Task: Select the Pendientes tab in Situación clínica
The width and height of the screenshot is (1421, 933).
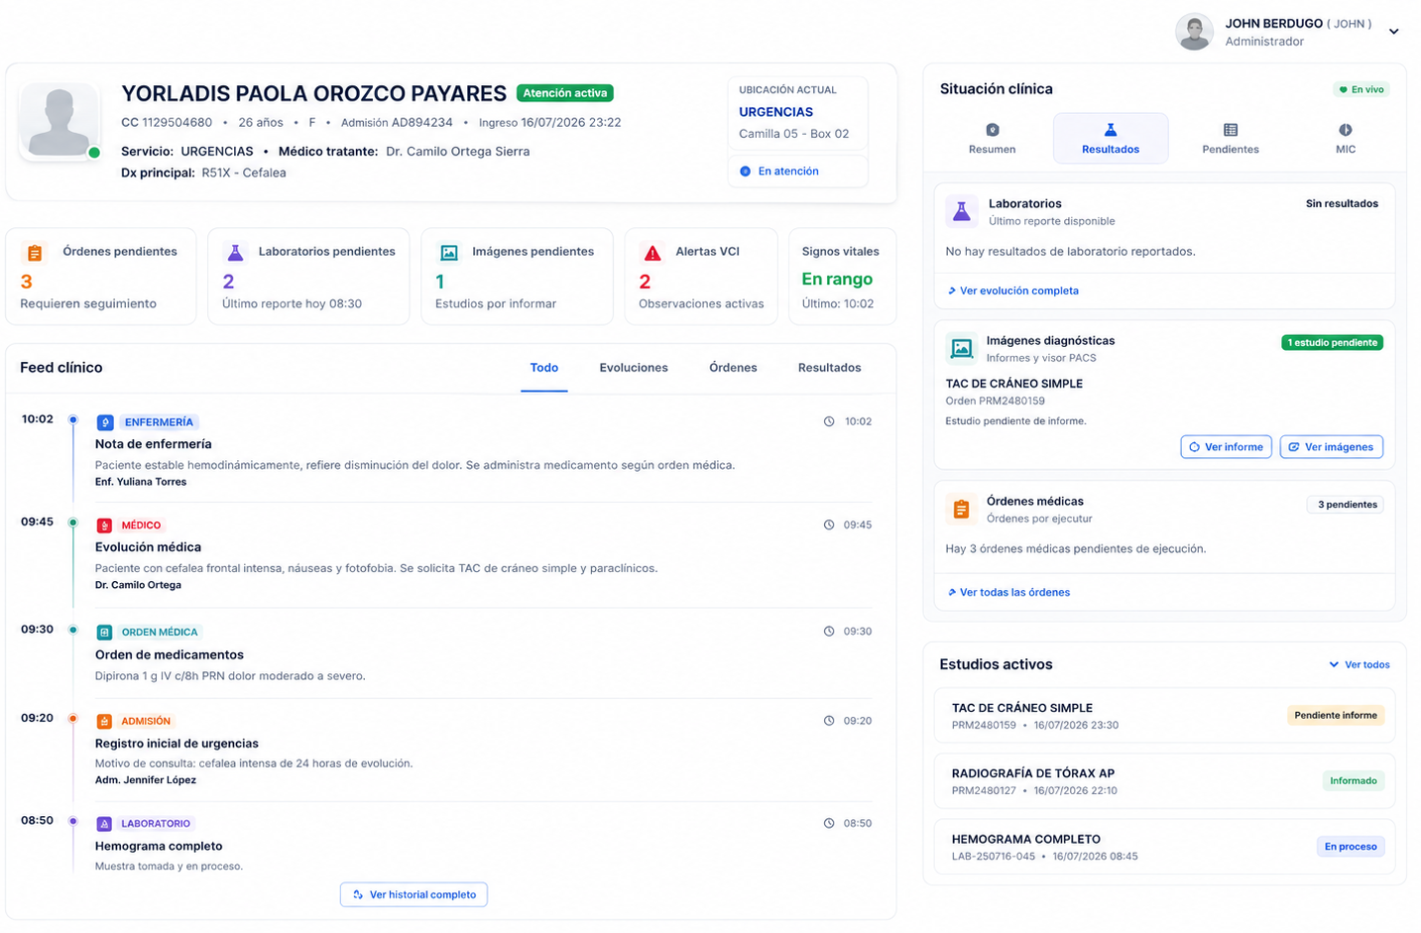Action: (1231, 138)
